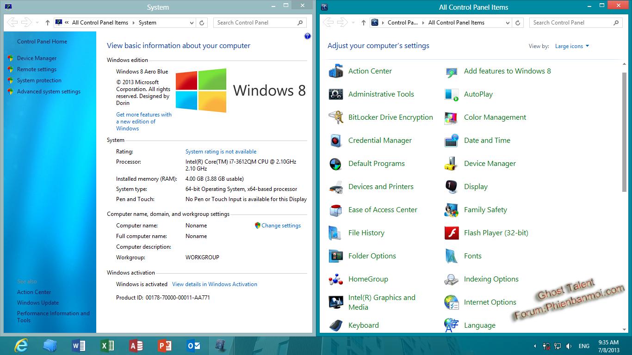Click the Flash Player (32-bit) icon
Viewport: 632px width, 355px height.
451,233
